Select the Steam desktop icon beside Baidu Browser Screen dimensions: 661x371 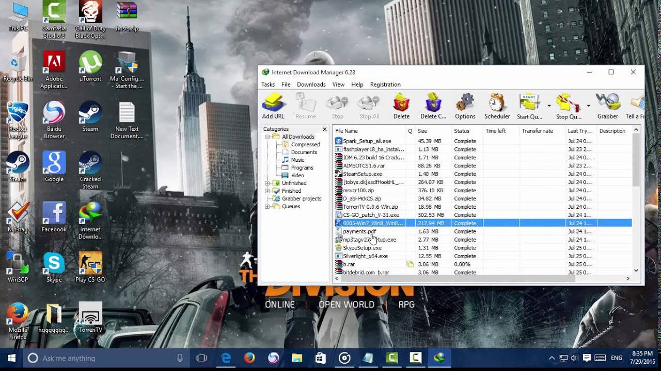(90, 116)
